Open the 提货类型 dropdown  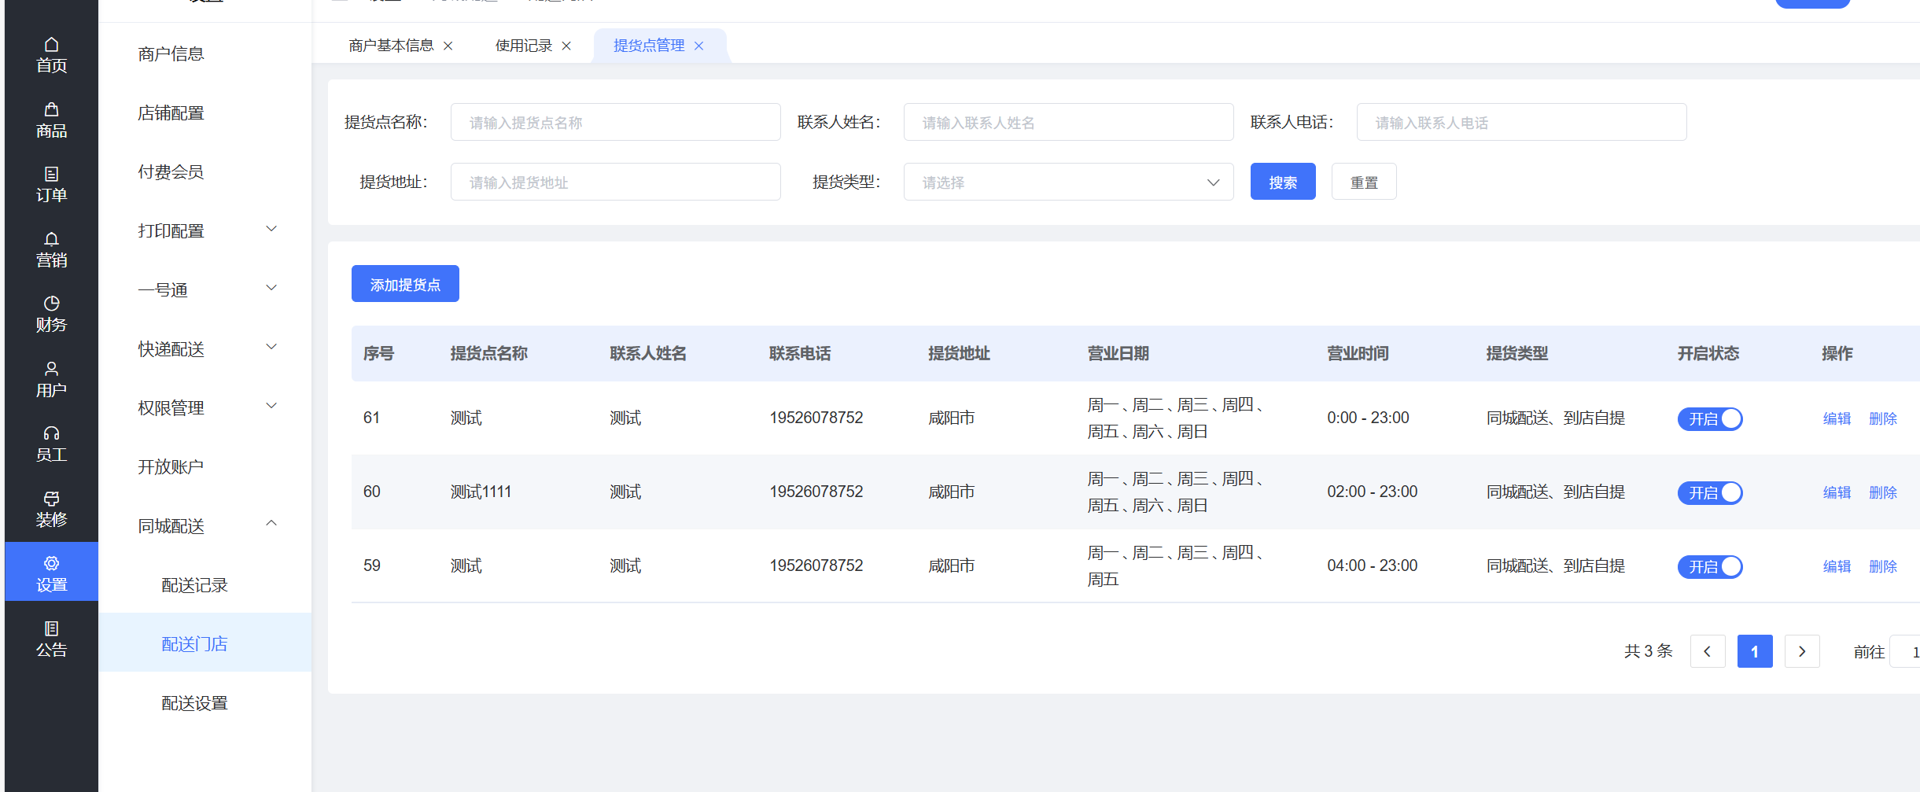(1067, 182)
